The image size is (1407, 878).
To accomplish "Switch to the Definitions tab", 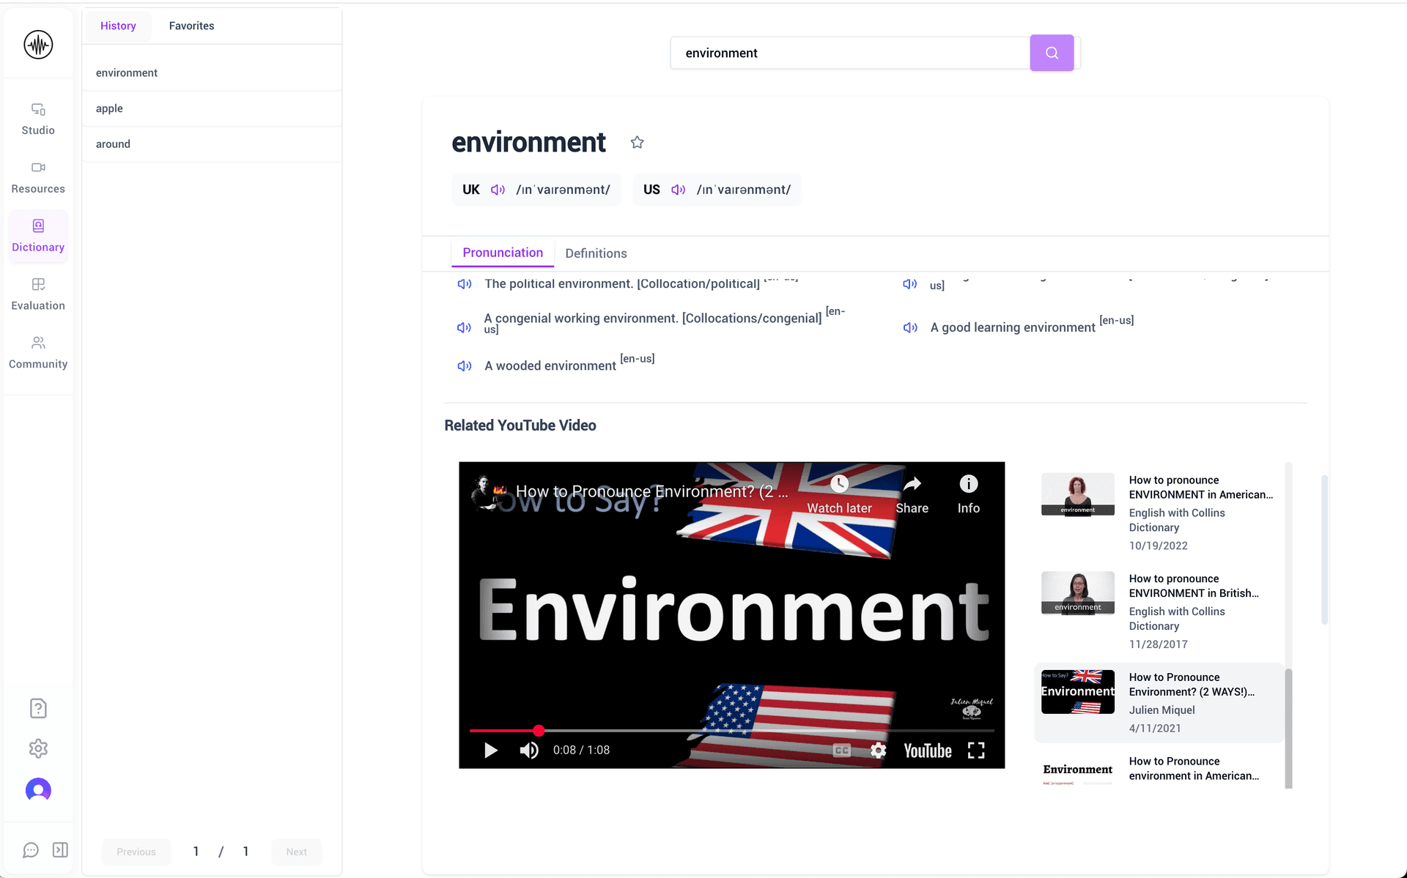I will pyautogui.click(x=596, y=253).
